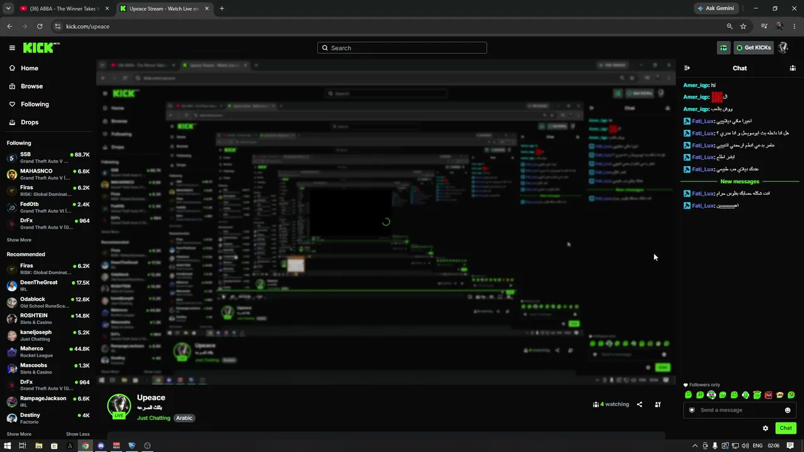The height and width of the screenshot is (452, 804).
Task: Open the RampageJackson recommended channel
Action: pos(48,402)
